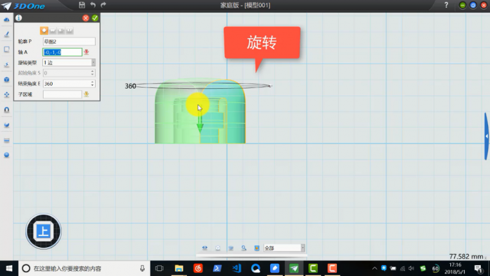Viewport: 490px width, 276px height.
Task: Switch to 3D One in taskbar
Action: pyautogui.click(x=294, y=269)
